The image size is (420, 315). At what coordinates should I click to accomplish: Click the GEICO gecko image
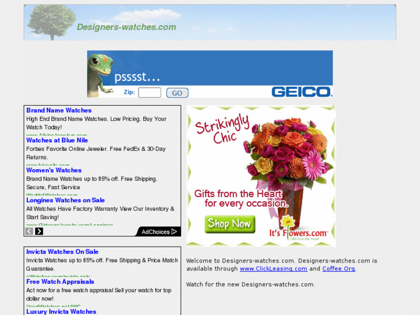click(101, 75)
